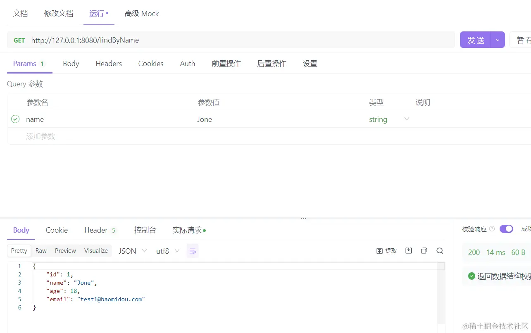The width and height of the screenshot is (531, 333).
Task: Click the 发送 send button
Action: point(476,40)
